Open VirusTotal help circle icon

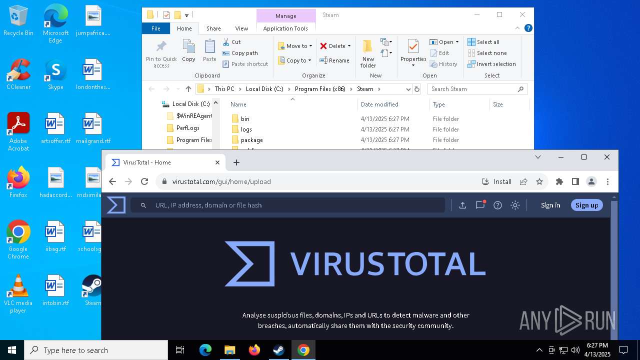pyautogui.click(x=497, y=205)
